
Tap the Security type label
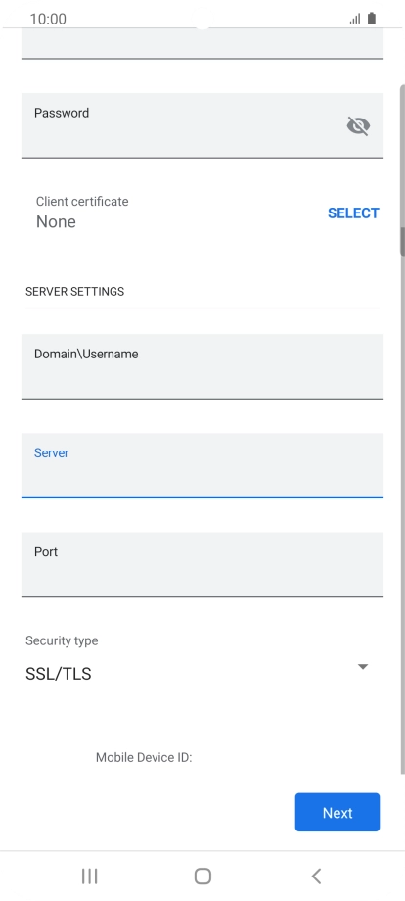click(x=62, y=640)
